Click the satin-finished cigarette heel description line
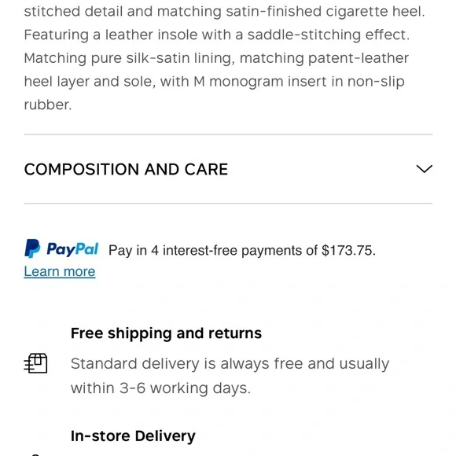Viewport: 456px width, 456px height. tap(224, 12)
